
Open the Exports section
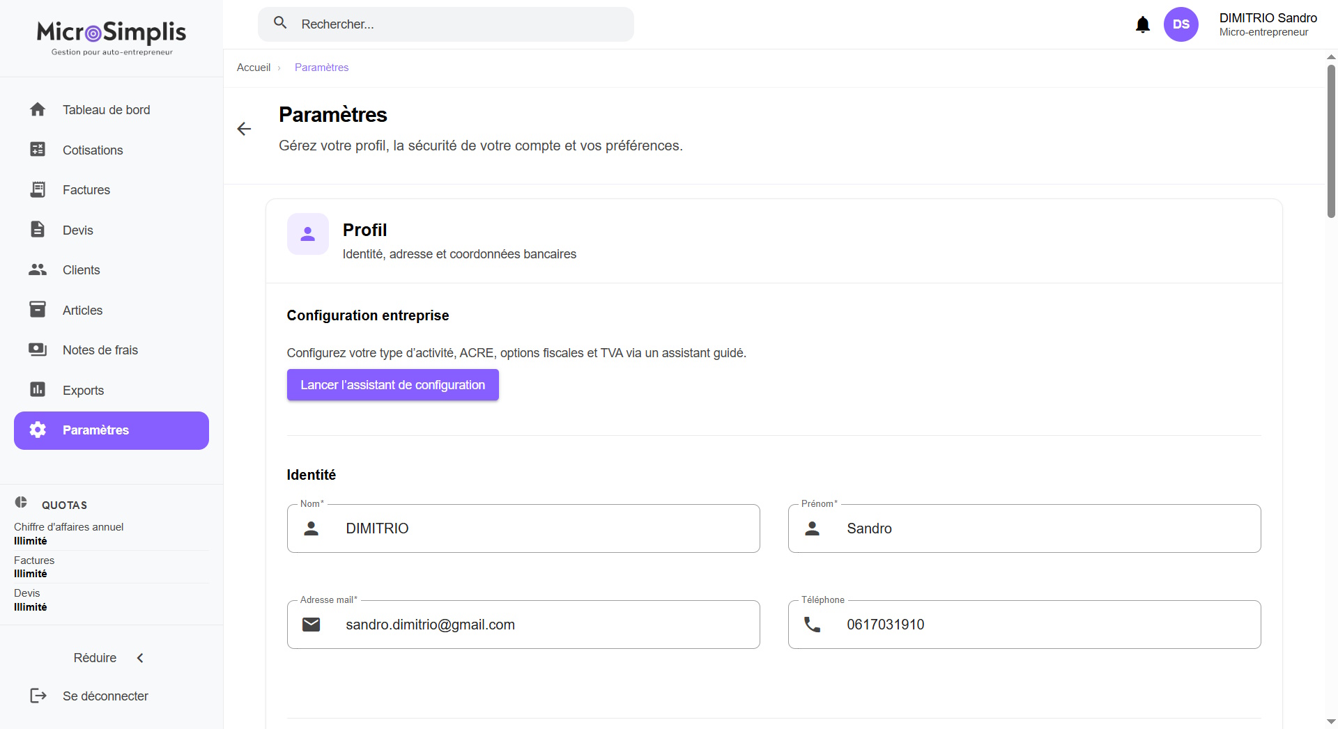coord(111,390)
